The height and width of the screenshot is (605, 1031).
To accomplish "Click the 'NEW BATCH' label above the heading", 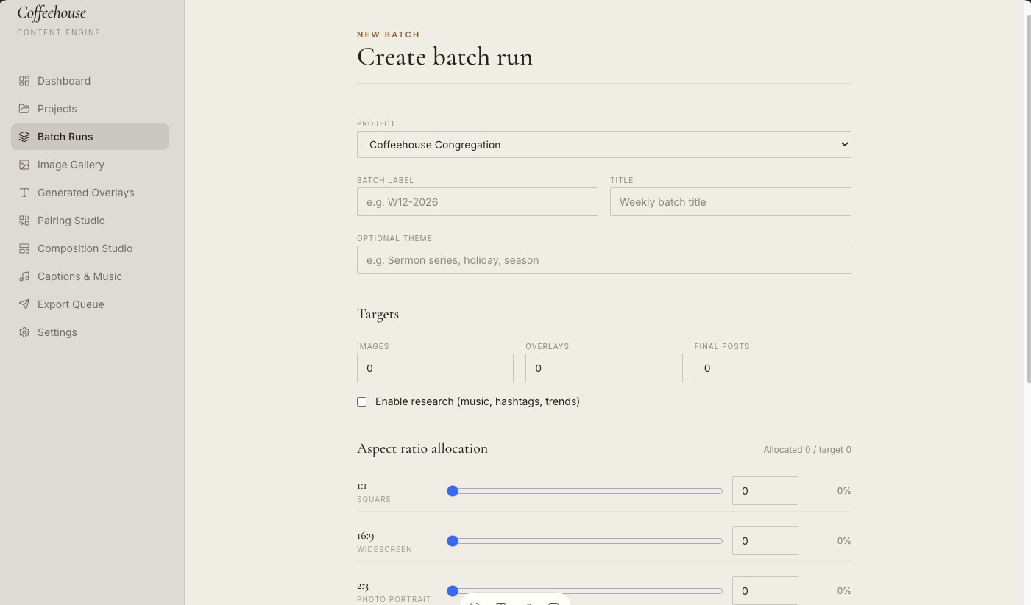I will 388,35.
